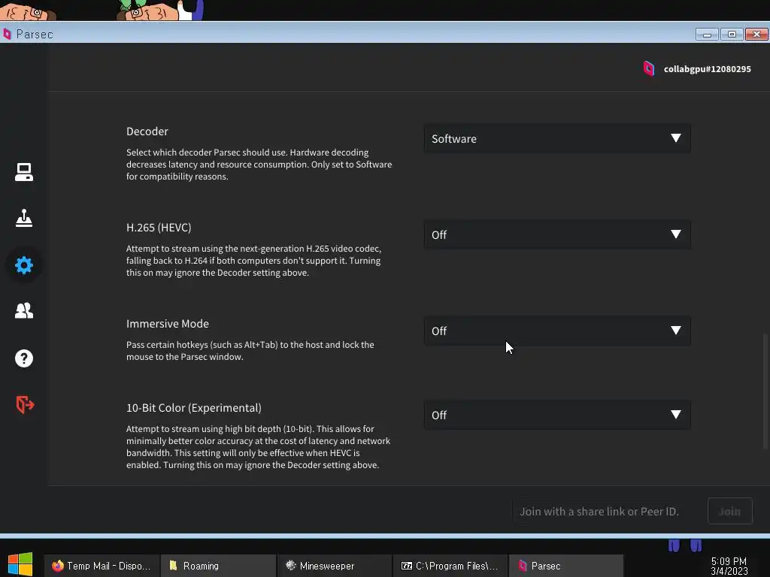The height and width of the screenshot is (577, 770).
Task: Open the 10-Bit Color (Experimental) dropdown
Action: point(557,415)
